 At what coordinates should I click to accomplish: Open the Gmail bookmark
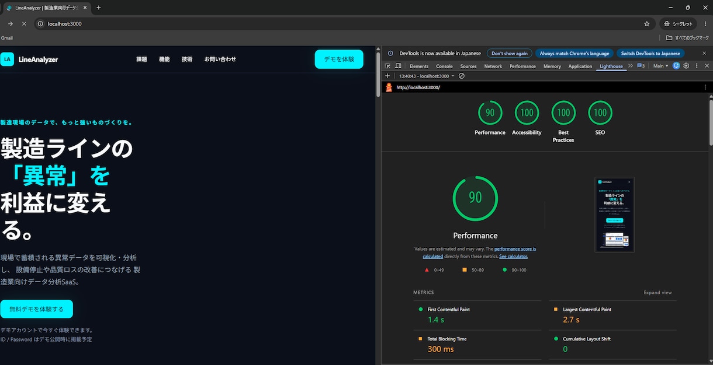coord(7,38)
